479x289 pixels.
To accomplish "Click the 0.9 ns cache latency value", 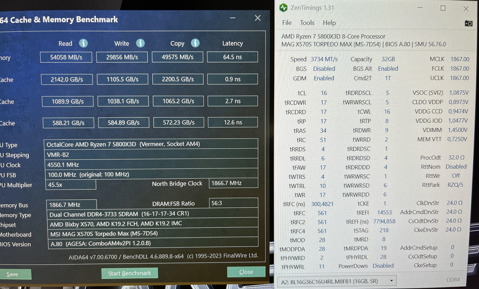I will (233, 79).
